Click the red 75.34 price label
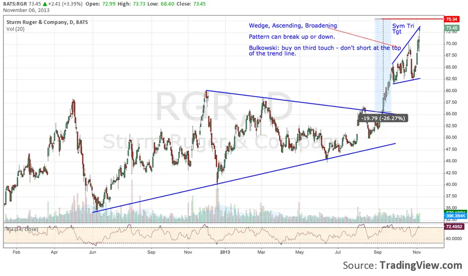The height and width of the screenshot is (276, 468). point(451,19)
